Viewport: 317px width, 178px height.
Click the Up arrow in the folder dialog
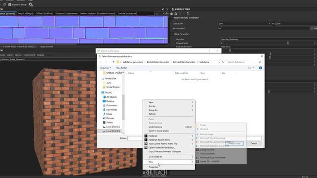pos(113,62)
